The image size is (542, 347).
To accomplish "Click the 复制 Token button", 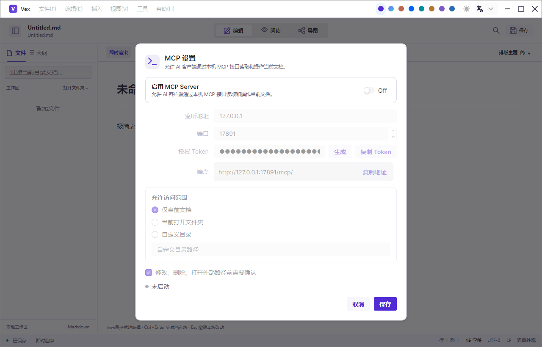I will (376, 152).
